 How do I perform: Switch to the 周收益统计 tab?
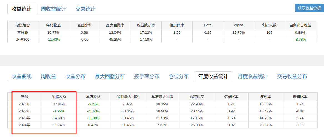[x=53, y=9]
